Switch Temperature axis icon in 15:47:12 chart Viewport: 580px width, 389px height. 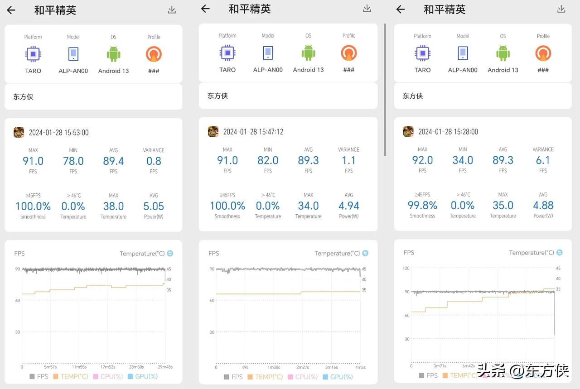(365, 253)
